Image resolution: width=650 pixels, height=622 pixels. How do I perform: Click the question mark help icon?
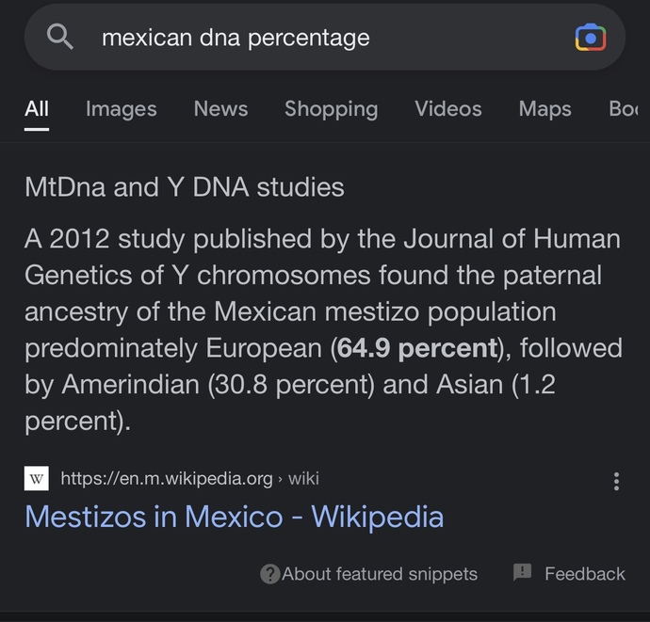pyautogui.click(x=269, y=574)
